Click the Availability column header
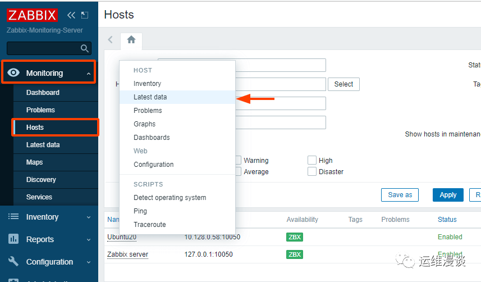Image resolution: width=481 pixels, height=282 pixels. (302, 219)
